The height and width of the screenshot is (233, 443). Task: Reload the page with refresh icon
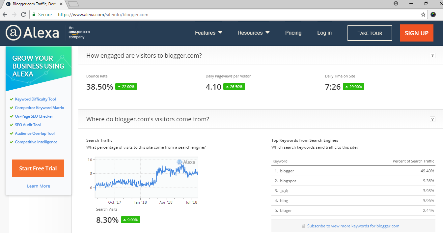pyautogui.click(x=23, y=15)
